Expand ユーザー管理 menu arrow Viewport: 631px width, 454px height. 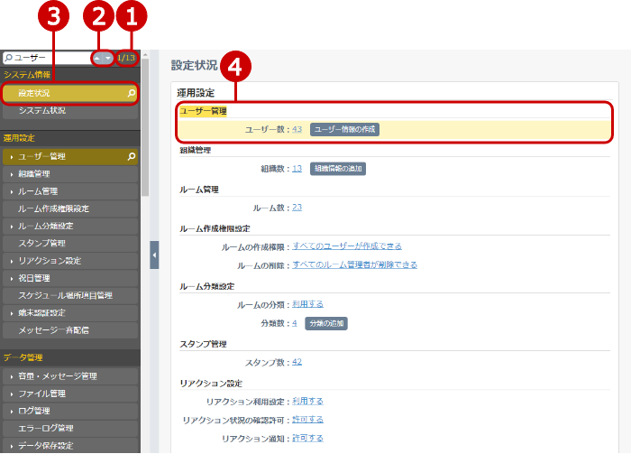[x=12, y=157]
